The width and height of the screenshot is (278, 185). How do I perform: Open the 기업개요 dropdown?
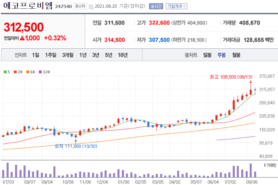(176, 6)
